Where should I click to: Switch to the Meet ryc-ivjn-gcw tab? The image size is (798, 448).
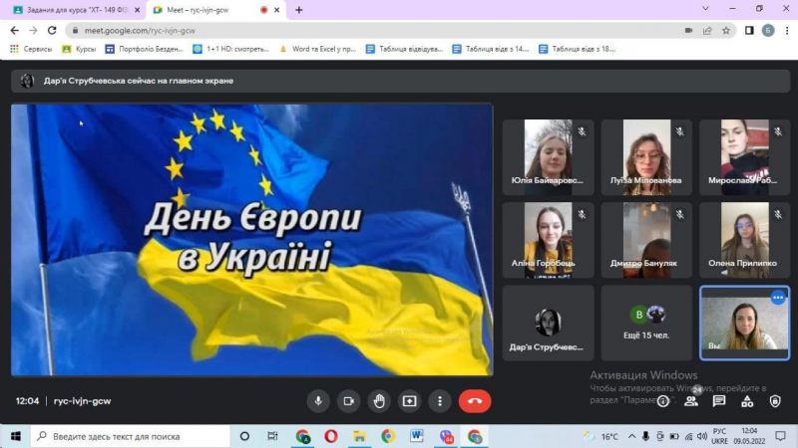[208, 10]
